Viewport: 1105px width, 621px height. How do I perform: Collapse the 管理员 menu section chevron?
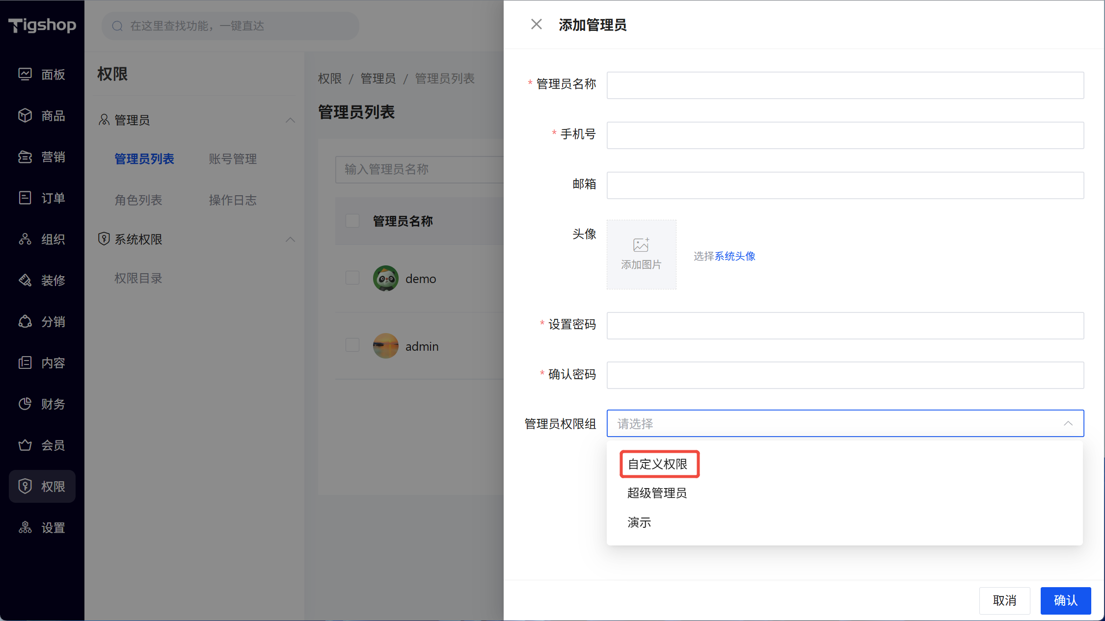pyautogui.click(x=290, y=120)
